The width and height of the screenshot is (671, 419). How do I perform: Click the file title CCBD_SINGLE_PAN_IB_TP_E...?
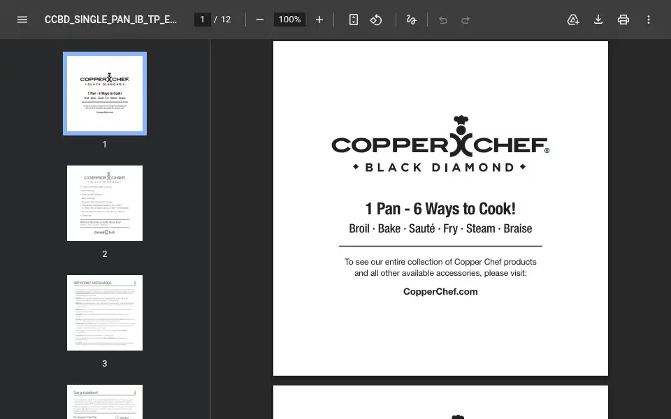click(110, 20)
